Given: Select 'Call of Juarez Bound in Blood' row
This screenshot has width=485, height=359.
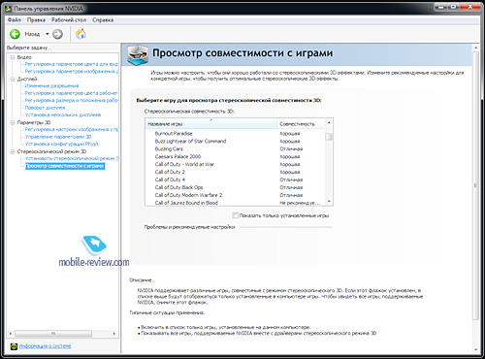Looking at the screenshot, I should point(236,203).
